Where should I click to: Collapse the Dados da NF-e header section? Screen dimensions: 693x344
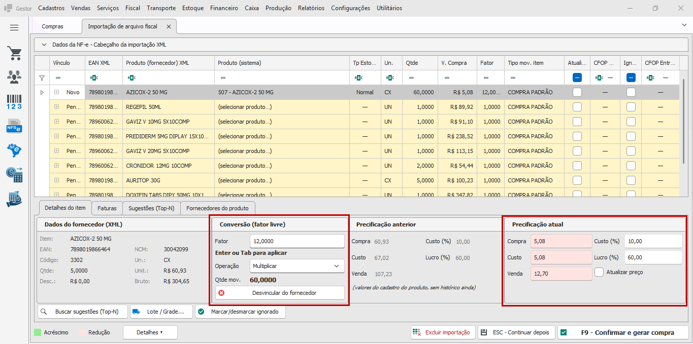(x=44, y=45)
